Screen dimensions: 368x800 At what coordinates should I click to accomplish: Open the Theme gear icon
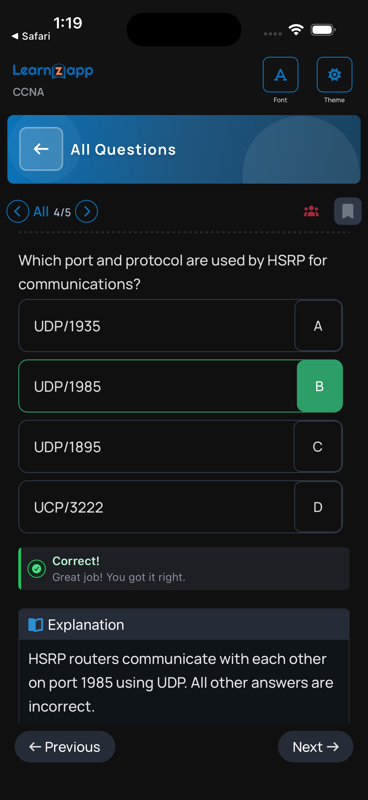coord(334,74)
